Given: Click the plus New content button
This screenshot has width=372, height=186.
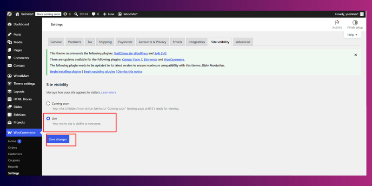Looking at the screenshot, I should (109, 14).
